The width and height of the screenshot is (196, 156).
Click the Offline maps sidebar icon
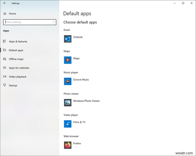click(x=4, y=59)
